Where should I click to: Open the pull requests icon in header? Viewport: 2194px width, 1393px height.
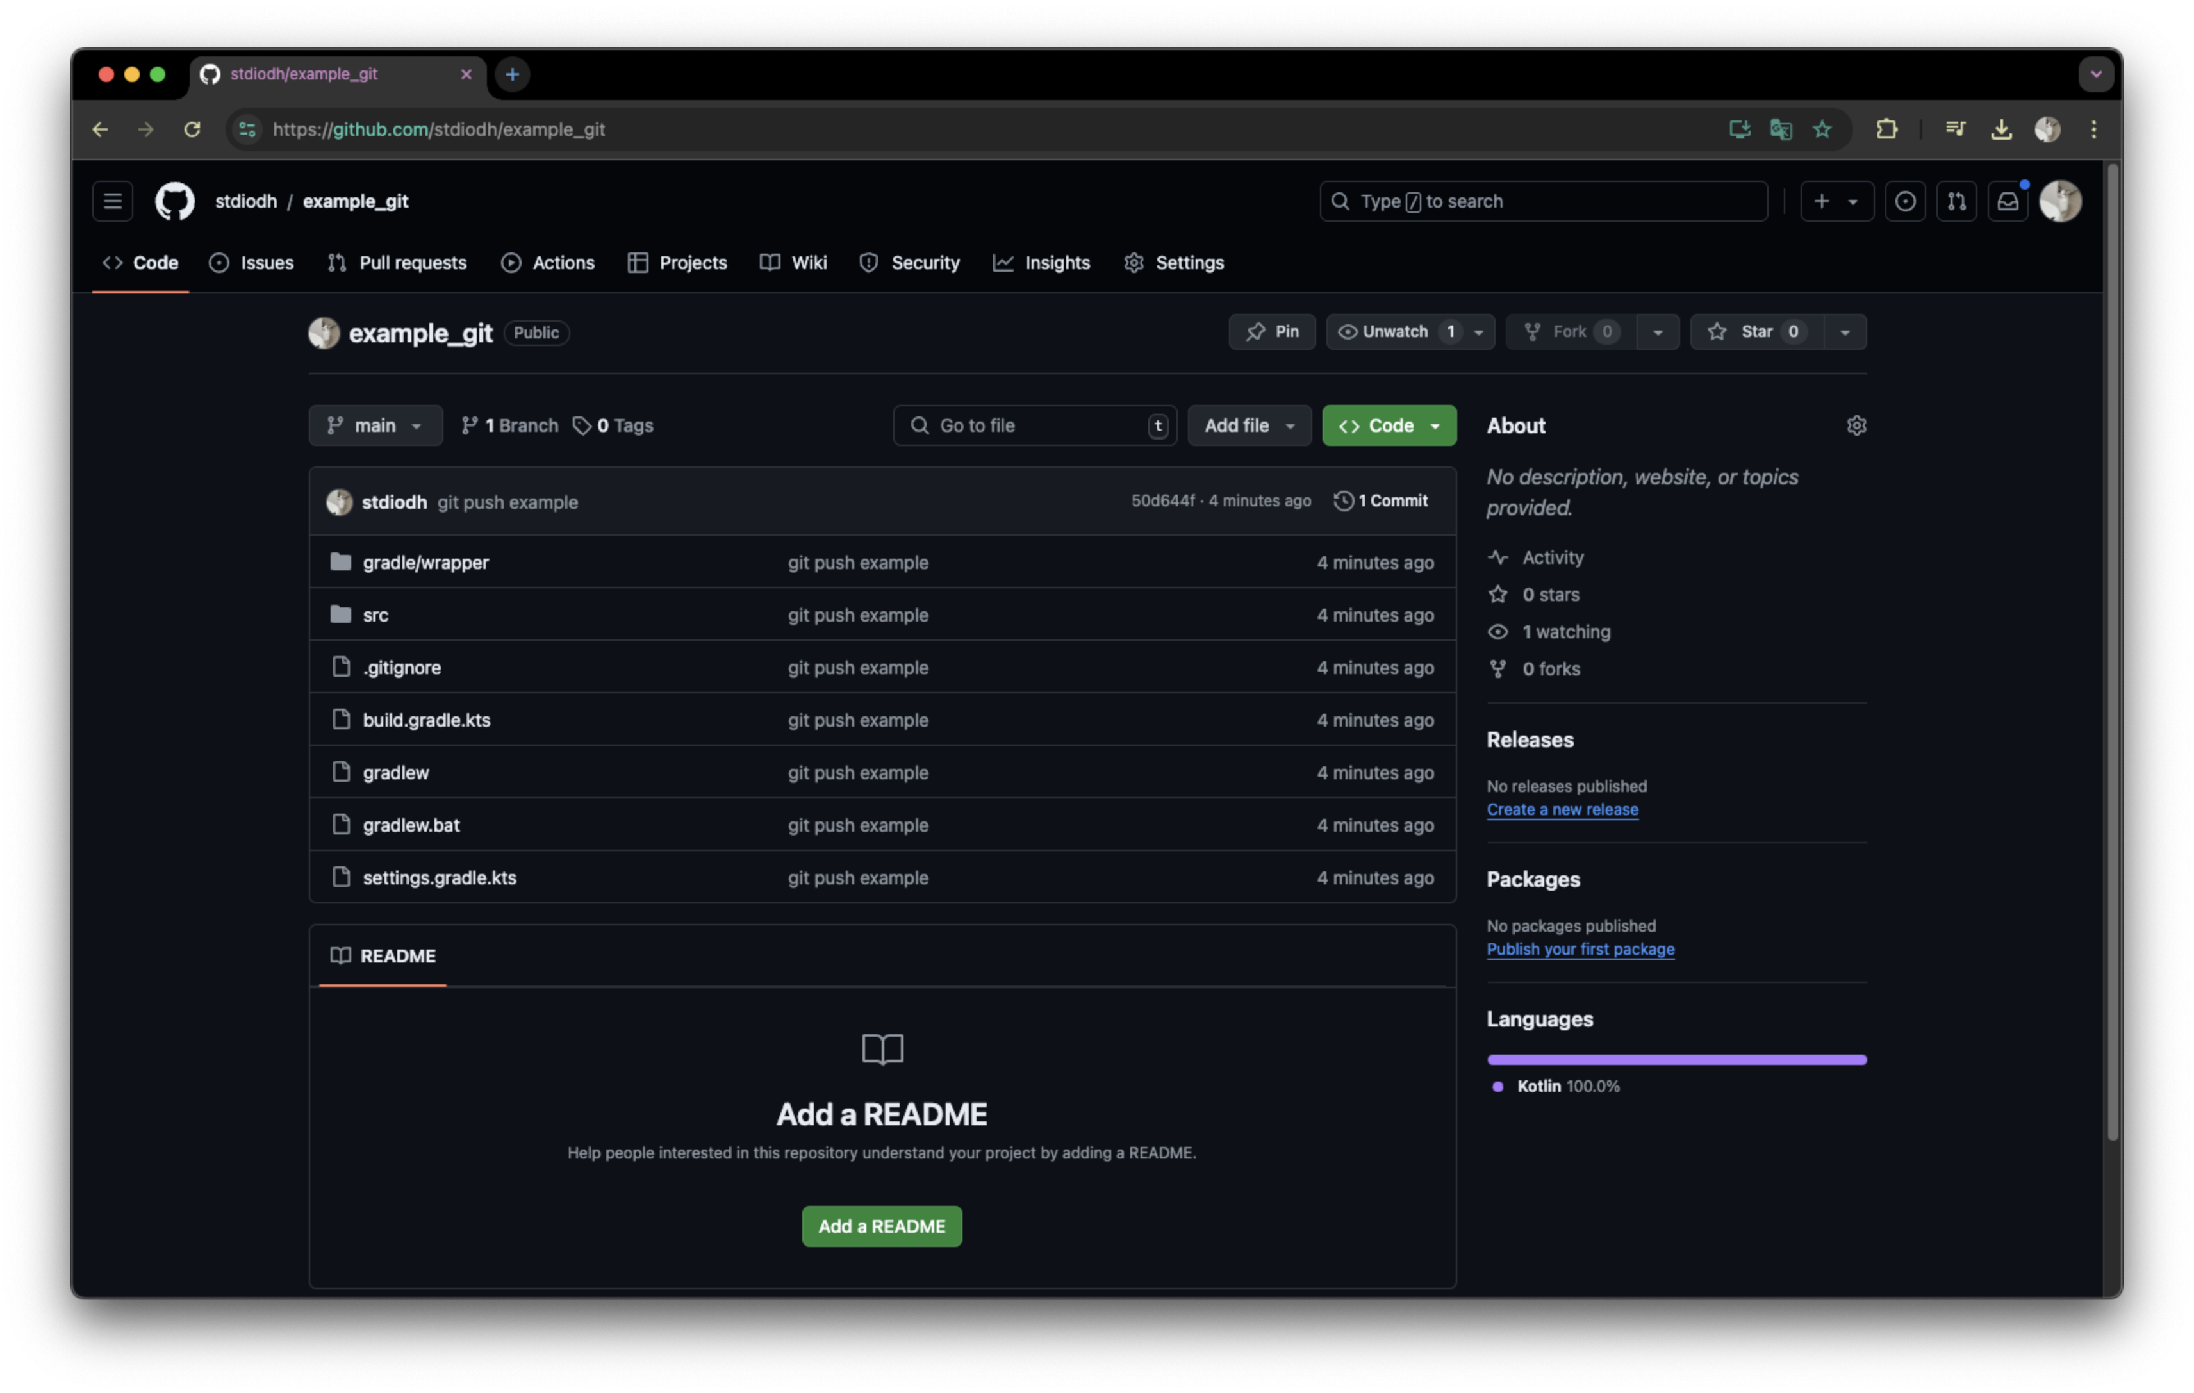[x=1956, y=201]
